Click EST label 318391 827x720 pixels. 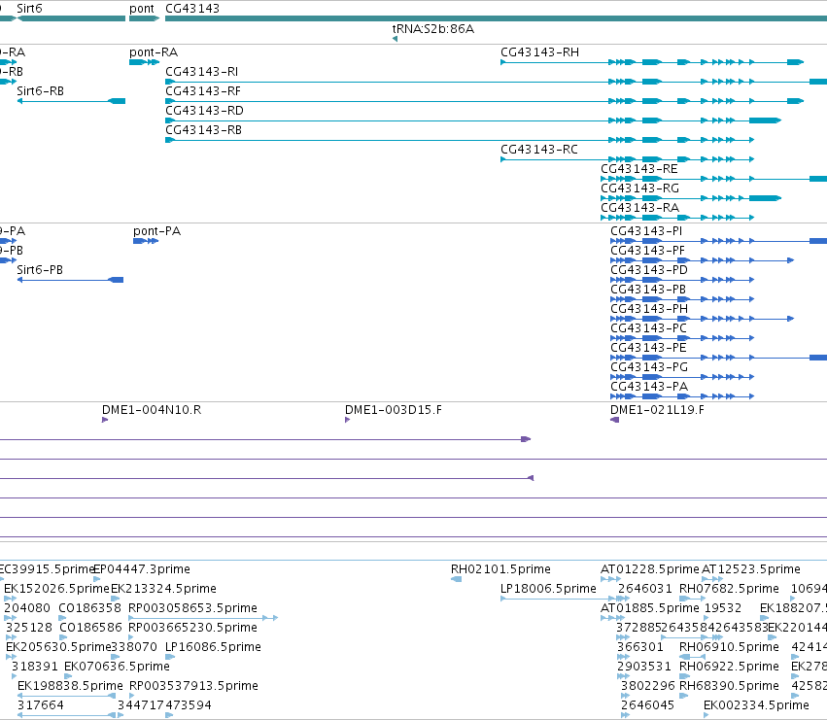pos(35,668)
